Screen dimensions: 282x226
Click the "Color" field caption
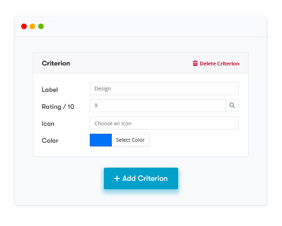(x=50, y=141)
